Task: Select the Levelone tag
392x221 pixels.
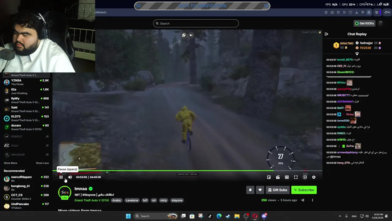Action: pos(132,200)
